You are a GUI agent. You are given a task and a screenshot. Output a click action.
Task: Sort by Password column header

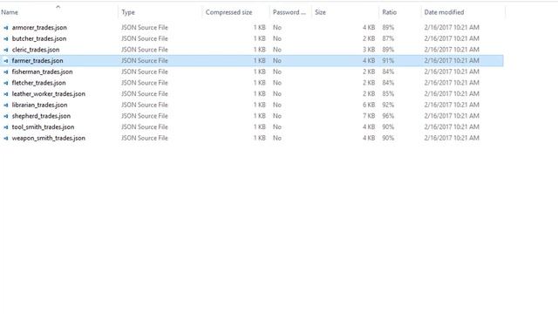pos(289,12)
